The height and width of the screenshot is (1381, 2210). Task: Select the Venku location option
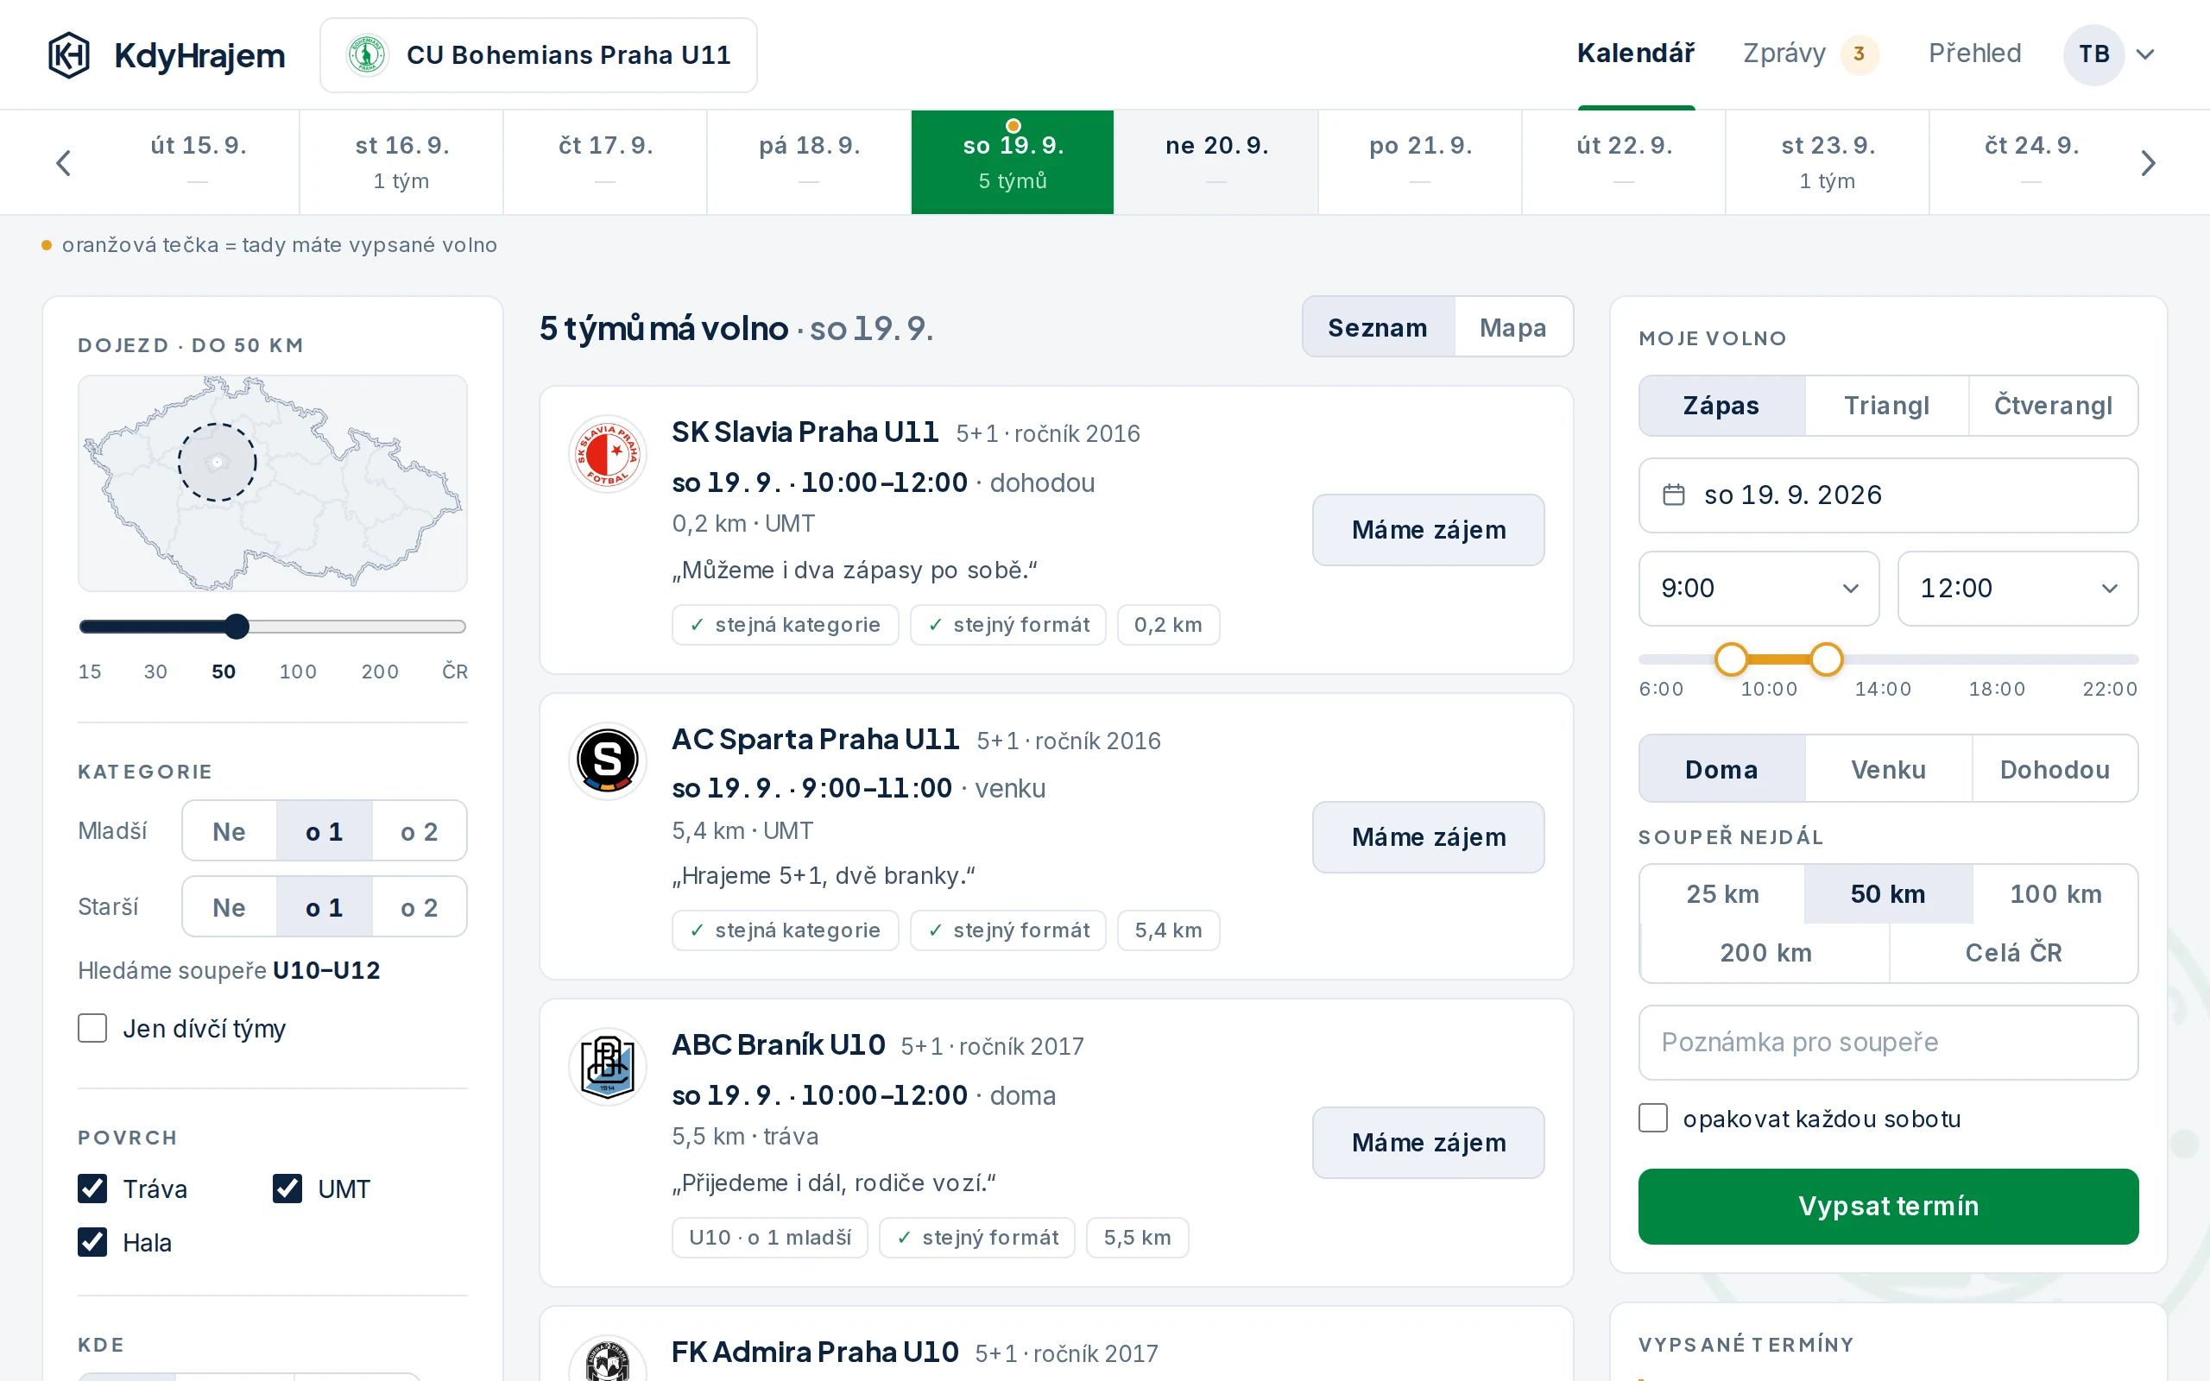[1889, 769]
